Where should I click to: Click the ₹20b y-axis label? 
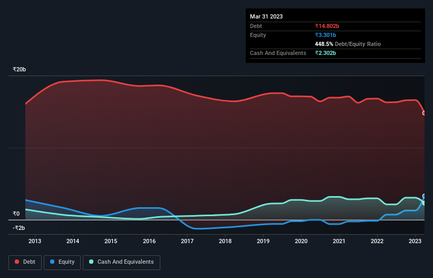coord(20,69)
